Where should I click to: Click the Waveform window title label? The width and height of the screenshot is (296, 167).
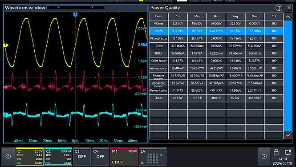coord(25,8)
